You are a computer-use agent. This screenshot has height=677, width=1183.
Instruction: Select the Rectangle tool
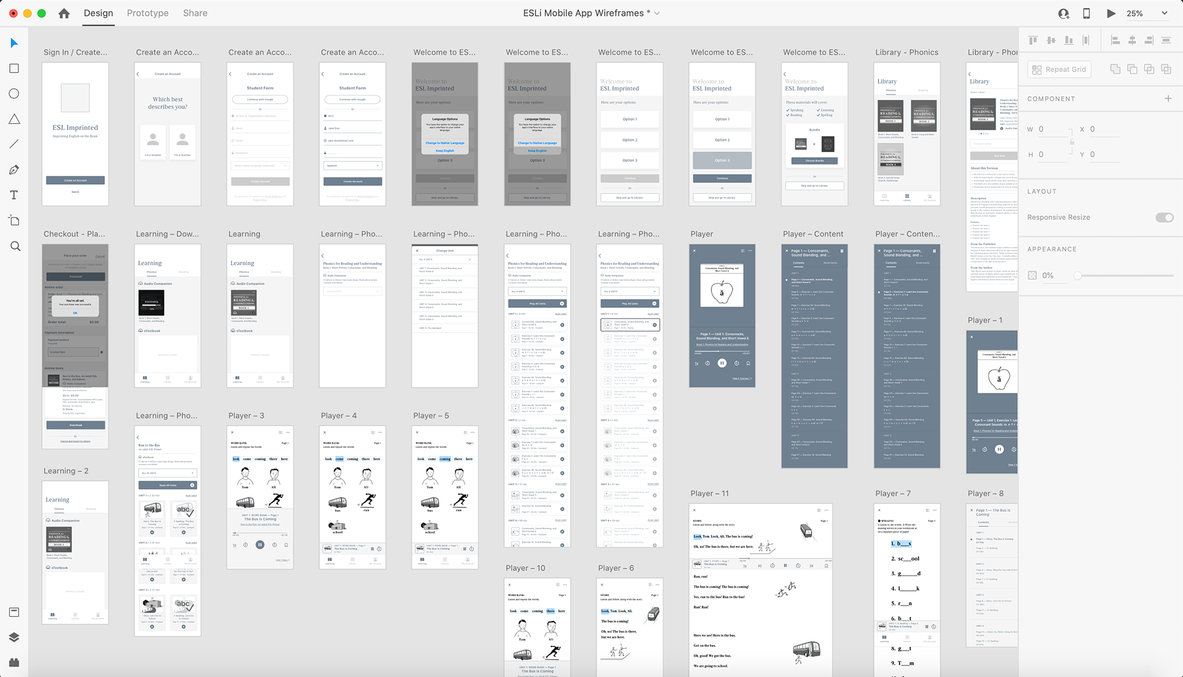[14, 68]
